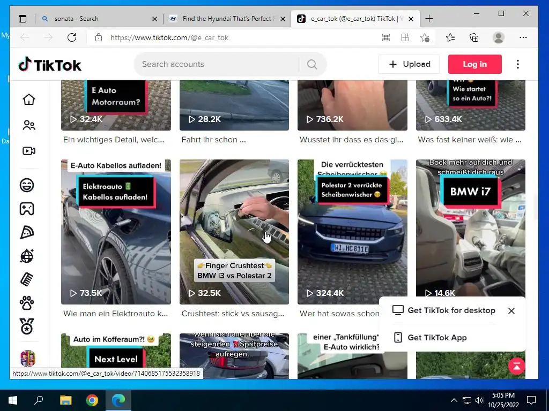Viewport: 549px width, 411px height.
Task: Play the video with 736.2K views
Action: tap(352, 105)
